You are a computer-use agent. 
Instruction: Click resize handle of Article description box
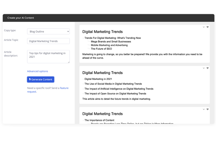(69, 62)
